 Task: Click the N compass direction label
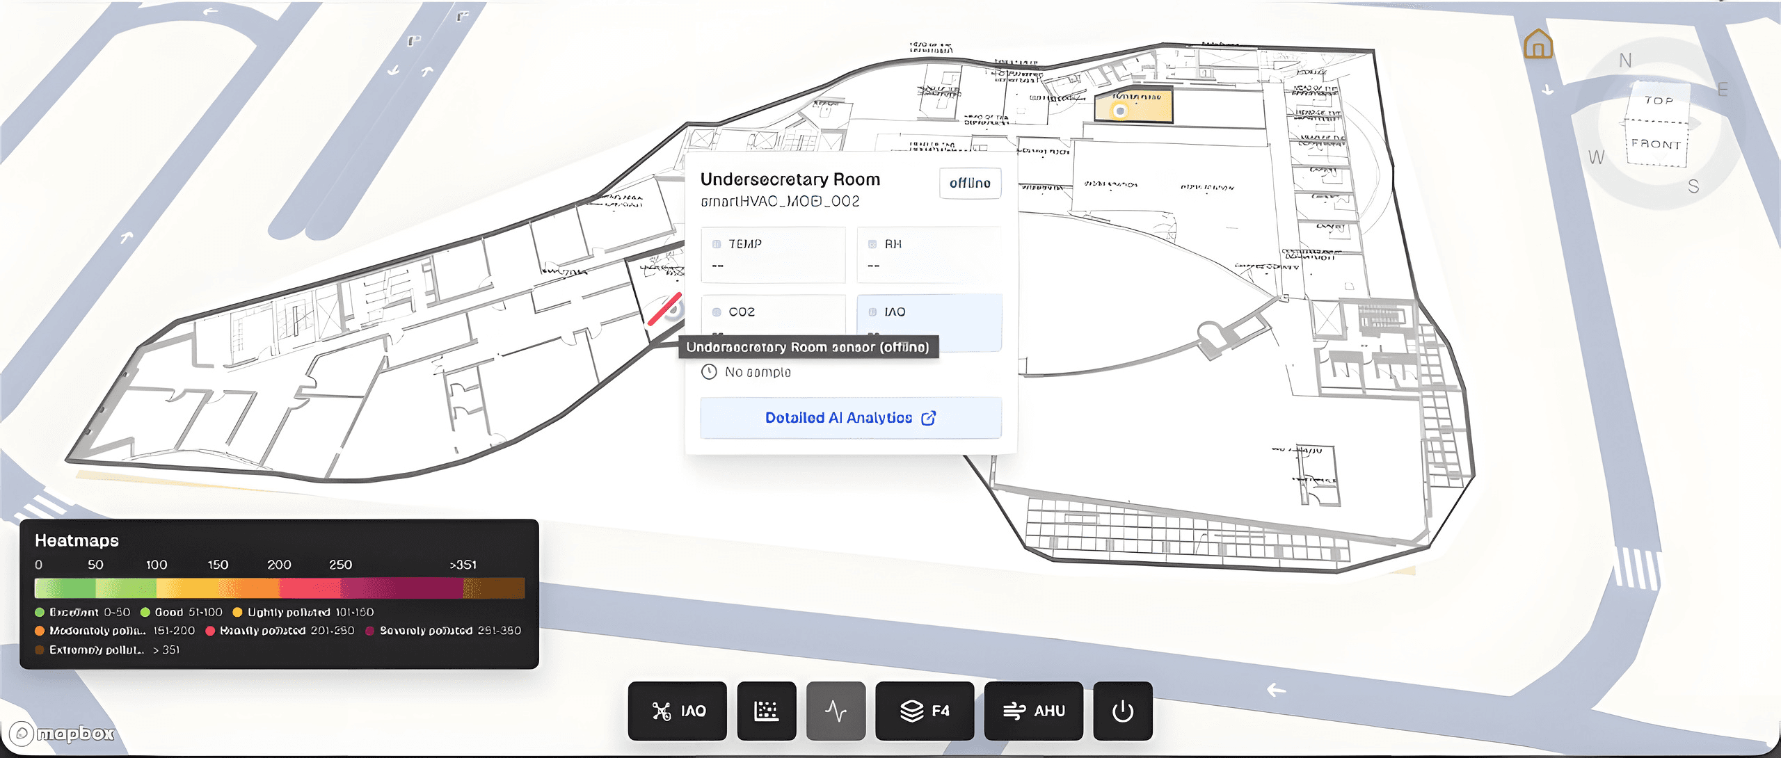pyautogui.click(x=1625, y=61)
